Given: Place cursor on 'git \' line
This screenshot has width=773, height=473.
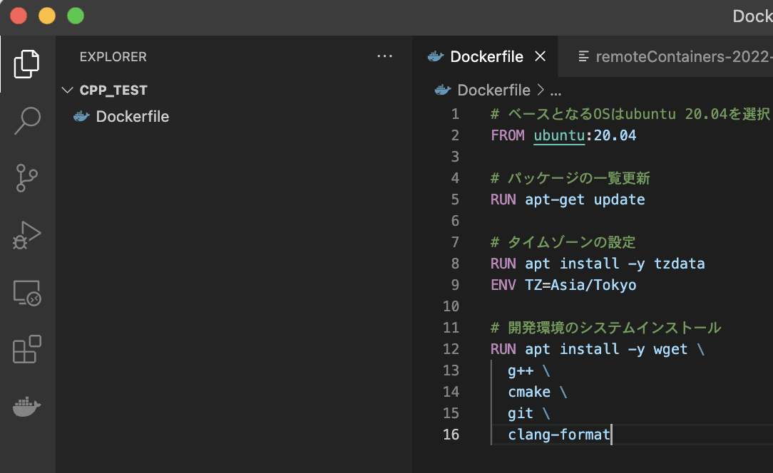Looking at the screenshot, I should coord(528,413).
